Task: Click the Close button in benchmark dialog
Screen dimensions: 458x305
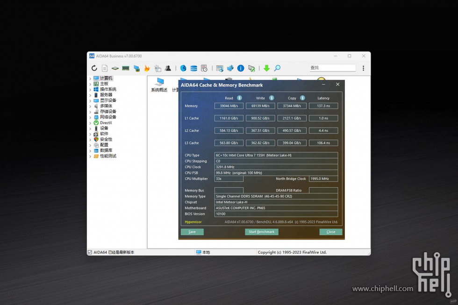Action: tap(331, 232)
